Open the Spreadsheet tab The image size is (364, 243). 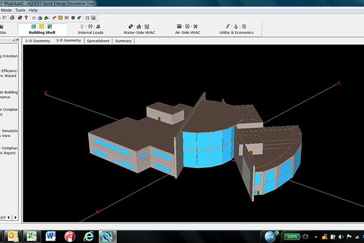coord(98,40)
